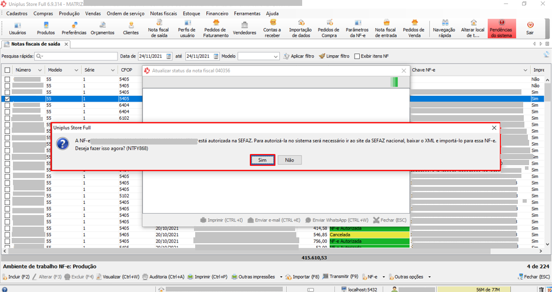The height and width of the screenshot is (292, 552).
Task: Select the Notas fiscais de saída tab
Action: click(x=35, y=44)
